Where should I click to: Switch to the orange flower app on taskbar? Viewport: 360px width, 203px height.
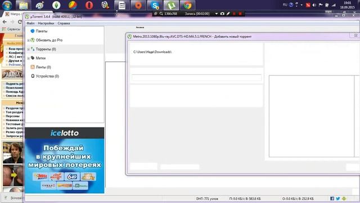pyautogui.click(x=138, y=5)
